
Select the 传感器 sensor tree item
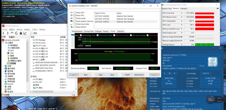(13, 63)
